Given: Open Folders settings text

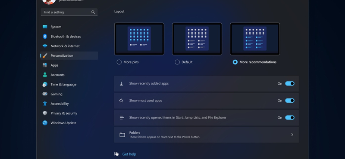Looking at the screenshot, I should pyautogui.click(x=135, y=133).
